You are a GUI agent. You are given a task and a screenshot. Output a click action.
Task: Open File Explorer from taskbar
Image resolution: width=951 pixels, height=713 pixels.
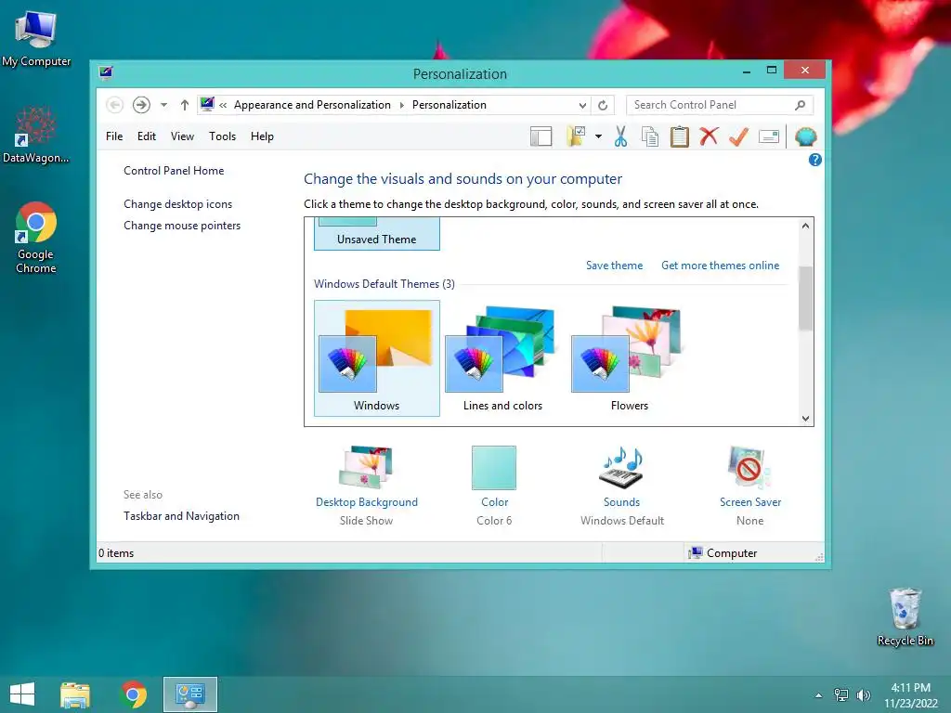tap(75, 694)
